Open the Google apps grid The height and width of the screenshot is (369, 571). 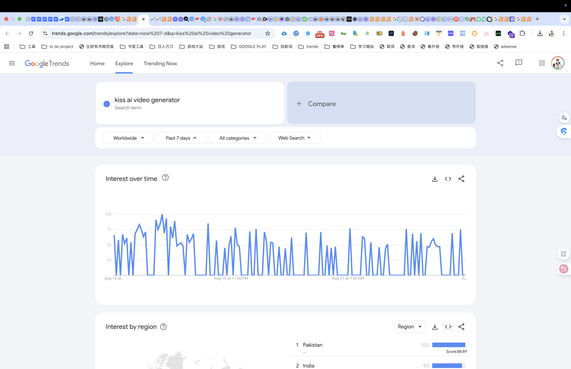542,63
